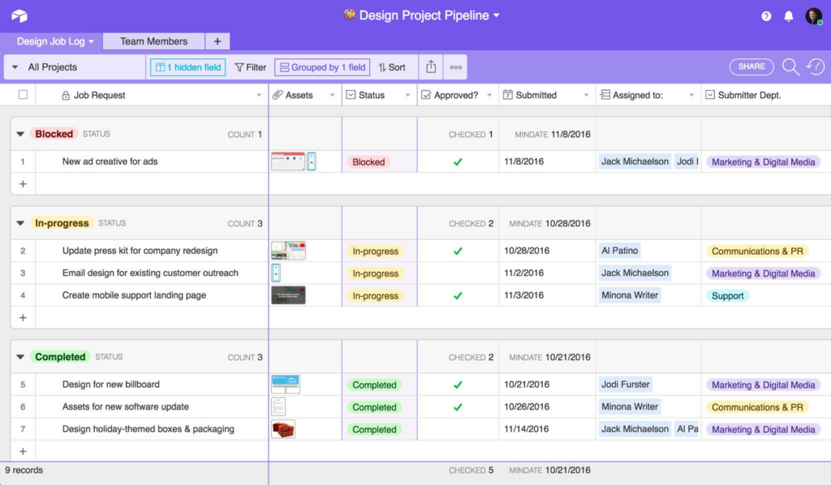Switch to the Team Members tab
Viewport: 831px width, 485px height.
tap(153, 41)
